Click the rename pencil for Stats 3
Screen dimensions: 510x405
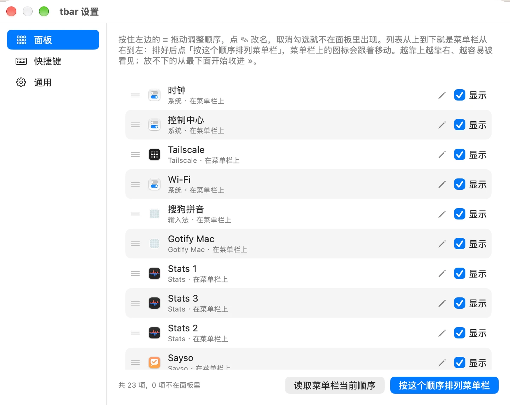click(x=442, y=303)
